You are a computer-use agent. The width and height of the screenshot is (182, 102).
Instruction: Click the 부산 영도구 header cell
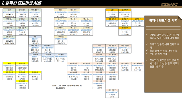[x=112, y=90]
